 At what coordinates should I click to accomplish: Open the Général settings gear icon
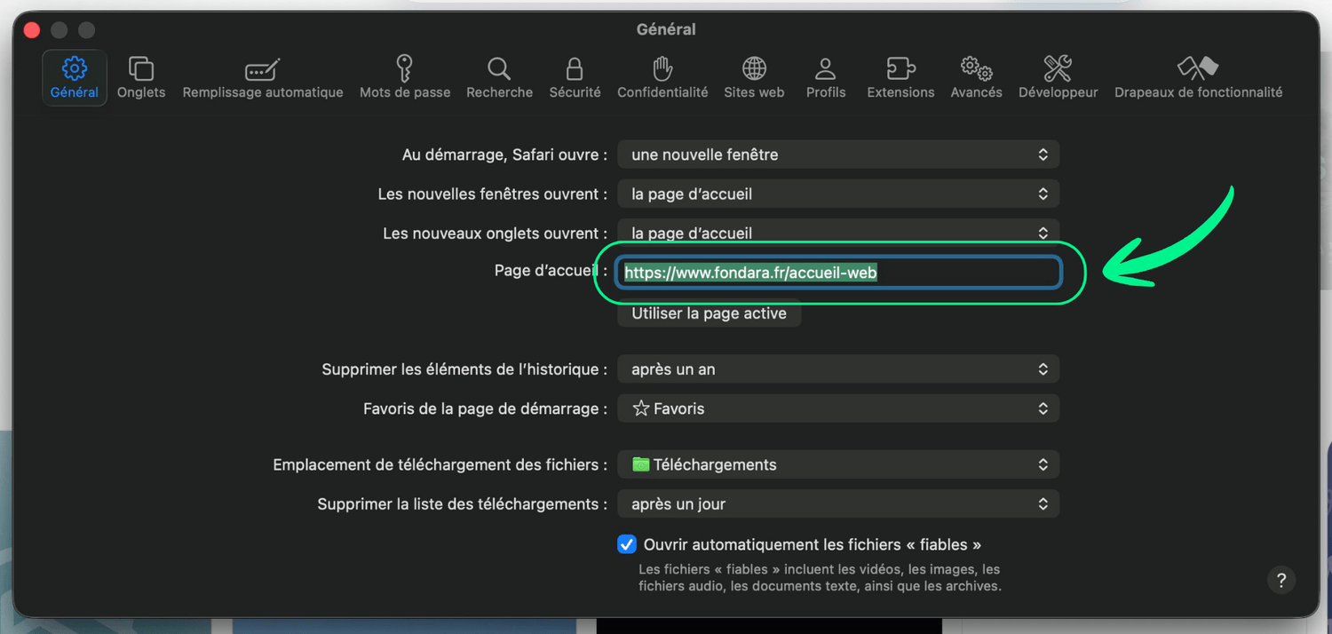pos(75,68)
